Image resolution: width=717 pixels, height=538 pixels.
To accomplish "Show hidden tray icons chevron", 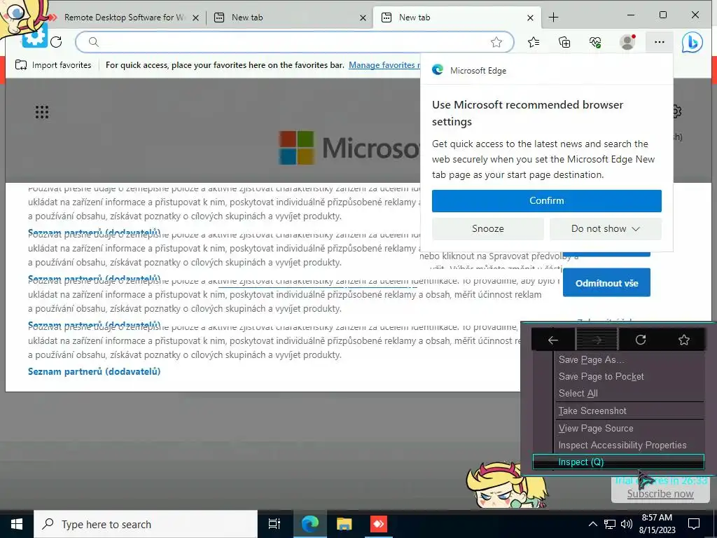I will [x=592, y=524].
